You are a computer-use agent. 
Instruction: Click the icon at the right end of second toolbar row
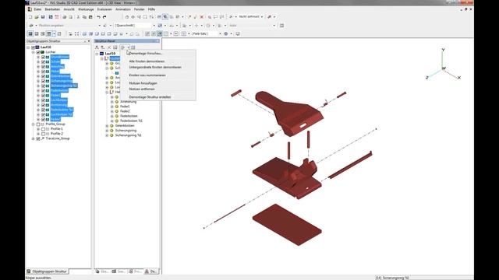tap(281, 26)
